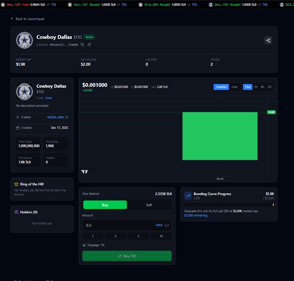
Task: Click the Holders people icon
Action: [16, 212]
